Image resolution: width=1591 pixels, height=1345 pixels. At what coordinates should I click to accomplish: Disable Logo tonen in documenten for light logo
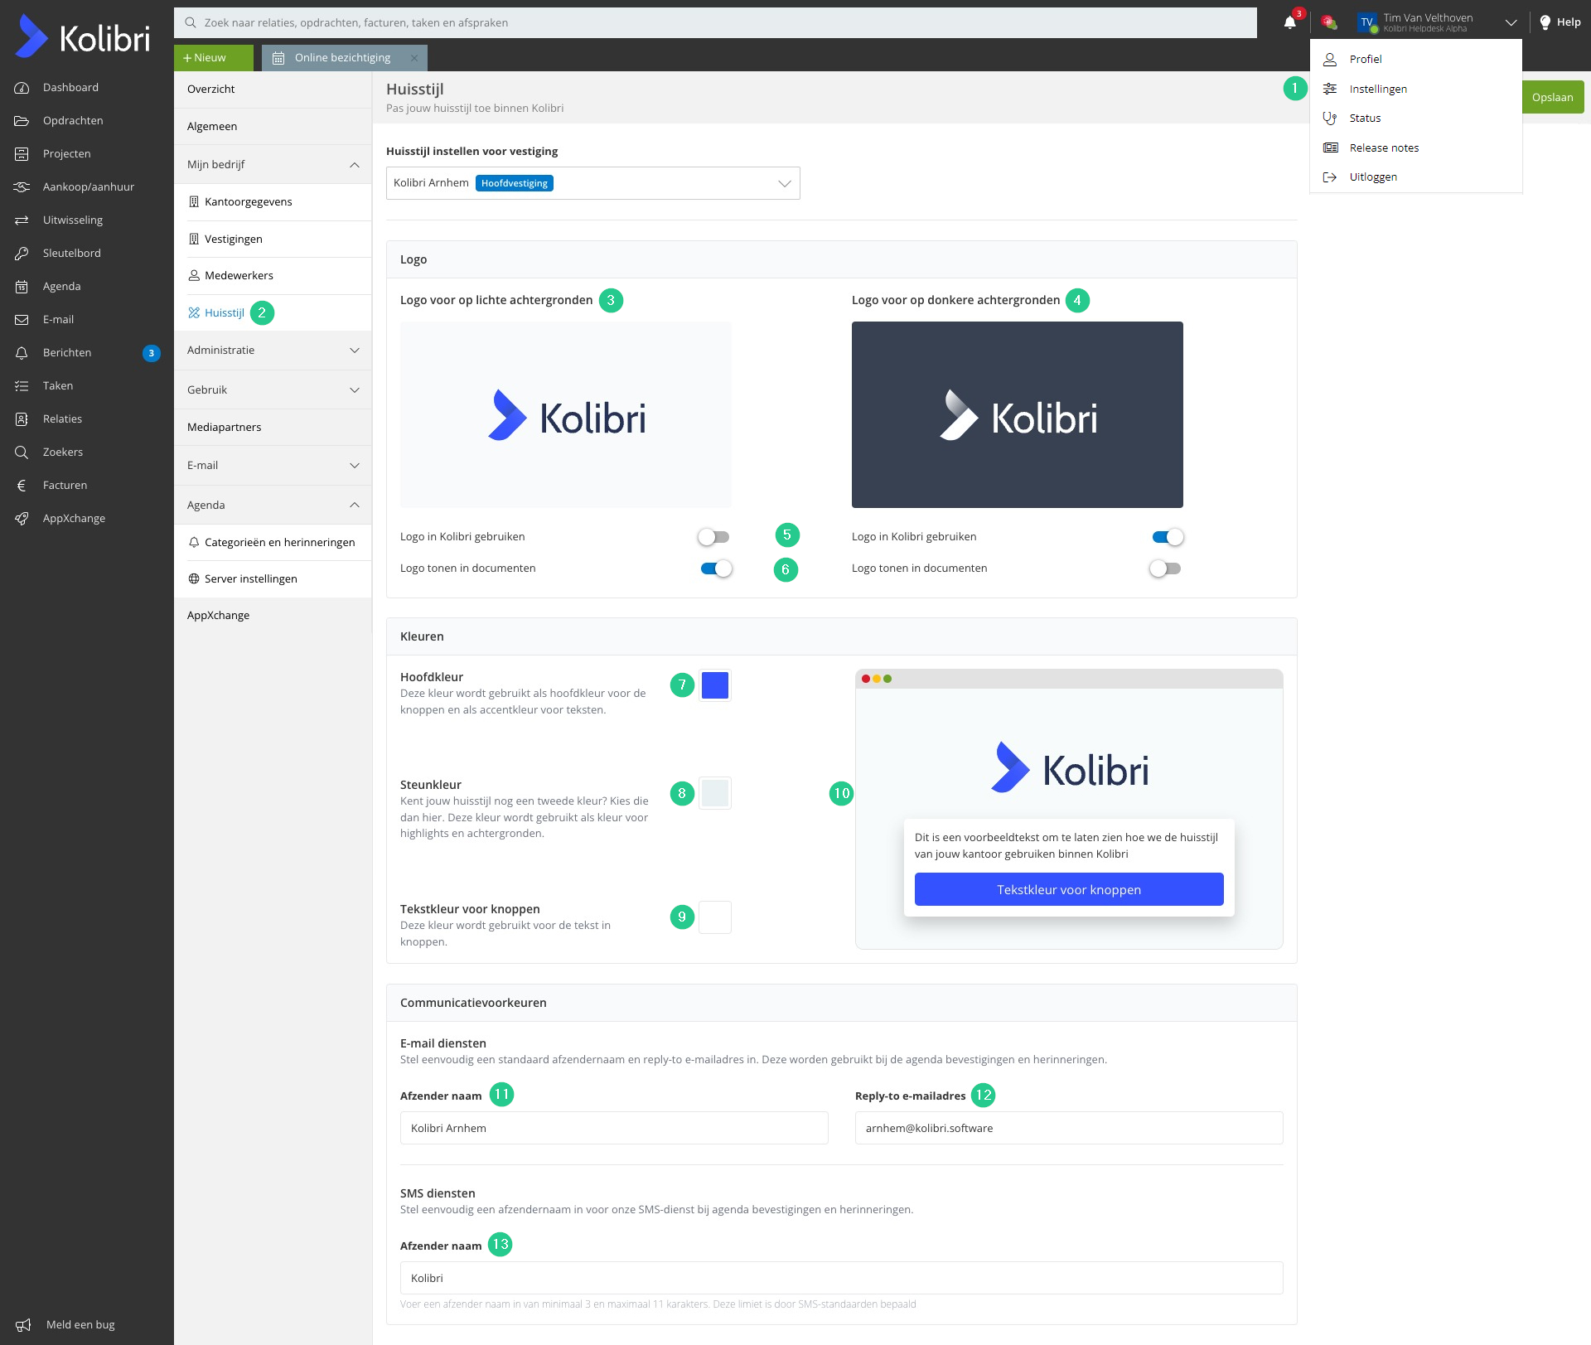point(716,568)
